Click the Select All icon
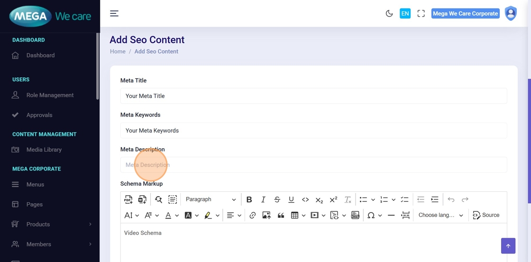531x262 pixels. pyautogui.click(x=173, y=199)
